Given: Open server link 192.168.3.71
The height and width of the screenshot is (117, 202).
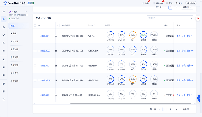Looking at the screenshot, I should pyautogui.click(x=44, y=36).
